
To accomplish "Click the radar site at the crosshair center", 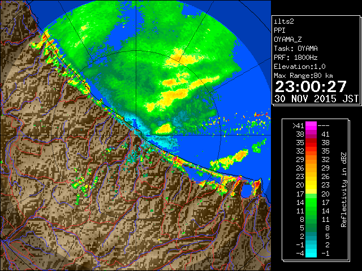I will [136, 135].
